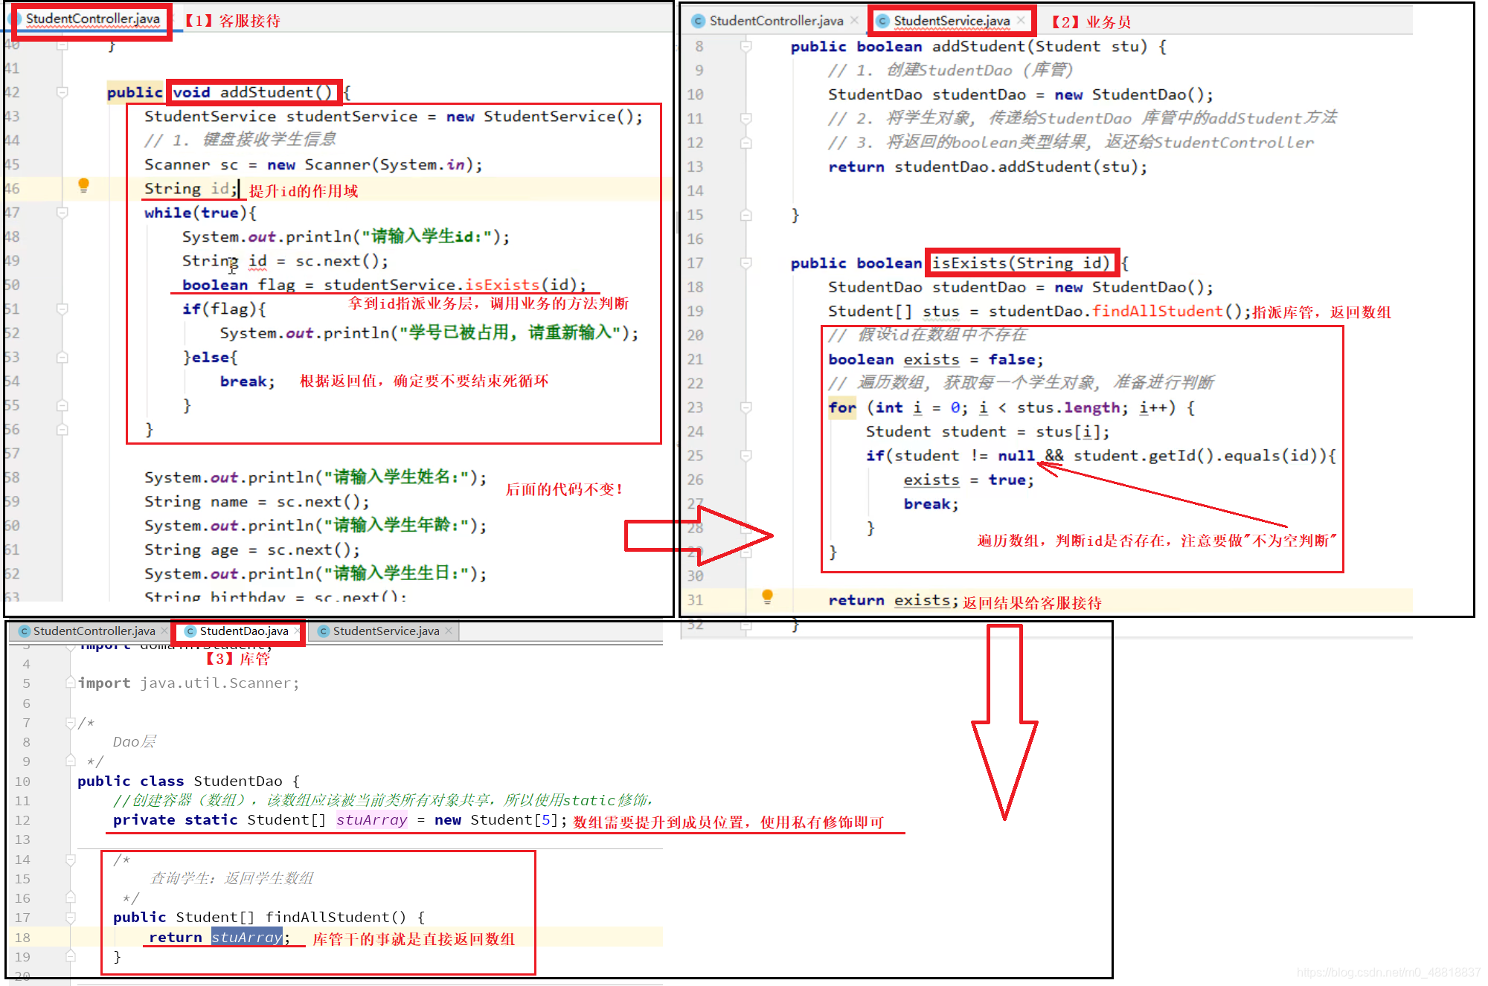The image size is (1488, 986).
Task: Open the top-left StudentController.java tab
Action: coord(92,19)
